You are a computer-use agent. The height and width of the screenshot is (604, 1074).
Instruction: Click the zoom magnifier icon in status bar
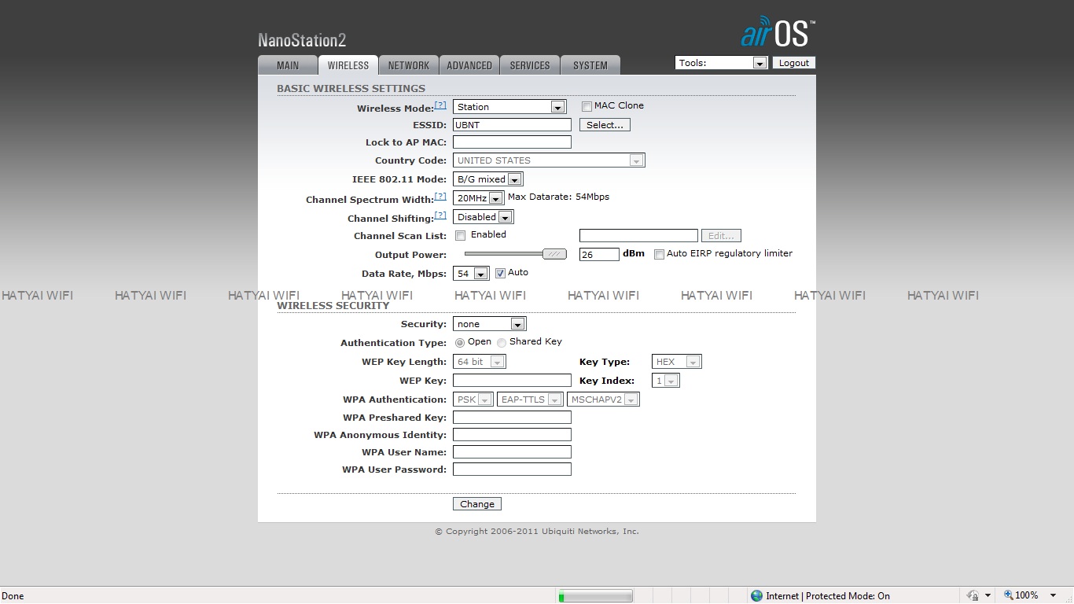point(1009,595)
